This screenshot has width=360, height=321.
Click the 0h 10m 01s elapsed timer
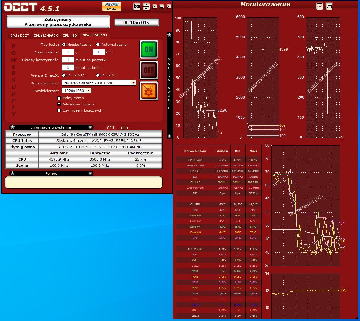[x=137, y=22]
